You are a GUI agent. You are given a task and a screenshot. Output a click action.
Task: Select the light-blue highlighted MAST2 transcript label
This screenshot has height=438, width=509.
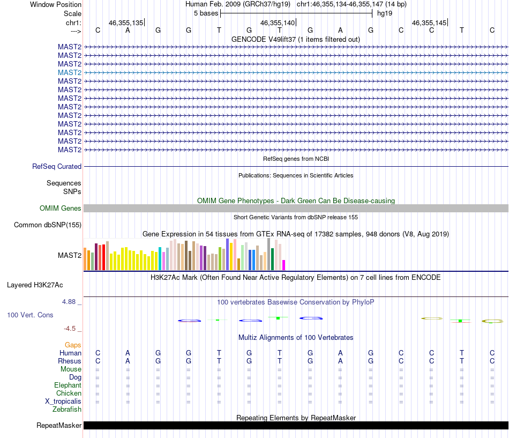tap(70, 72)
